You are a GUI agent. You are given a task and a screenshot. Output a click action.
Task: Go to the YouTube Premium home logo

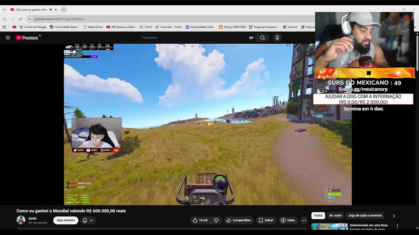[27, 38]
